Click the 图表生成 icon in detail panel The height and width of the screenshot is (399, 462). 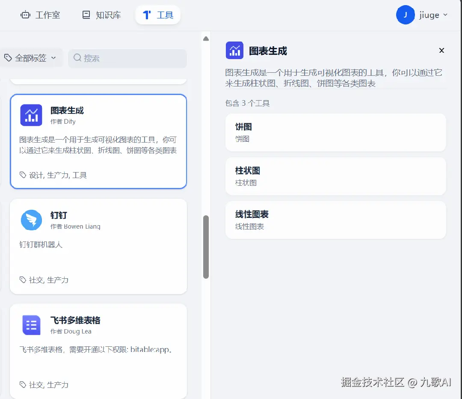point(234,51)
